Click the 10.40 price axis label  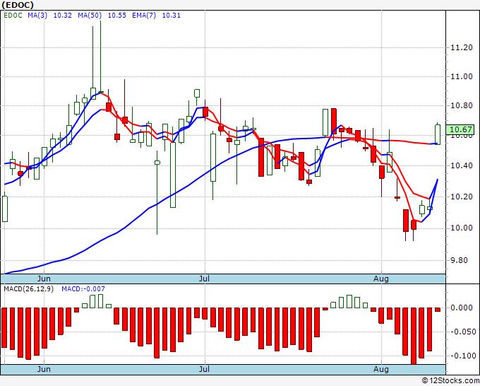(x=462, y=166)
